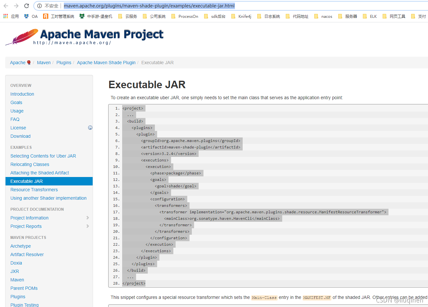Open the ProcessOn bookmark folder

pyautogui.click(x=185, y=16)
